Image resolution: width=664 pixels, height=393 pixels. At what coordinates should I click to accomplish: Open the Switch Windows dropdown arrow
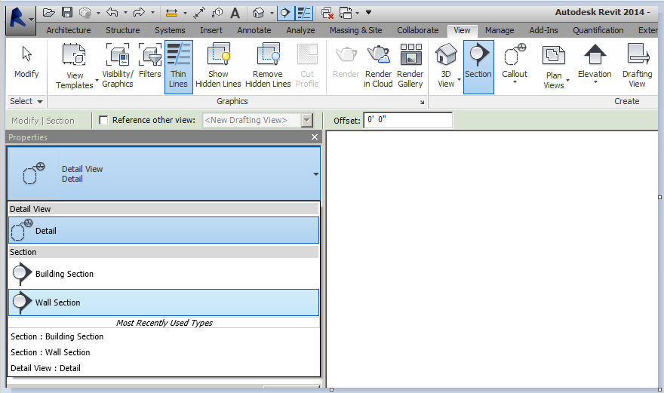[x=357, y=13]
